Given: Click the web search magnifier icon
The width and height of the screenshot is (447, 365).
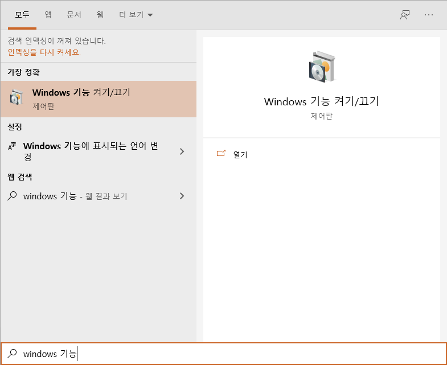Looking at the screenshot, I should tap(12, 196).
